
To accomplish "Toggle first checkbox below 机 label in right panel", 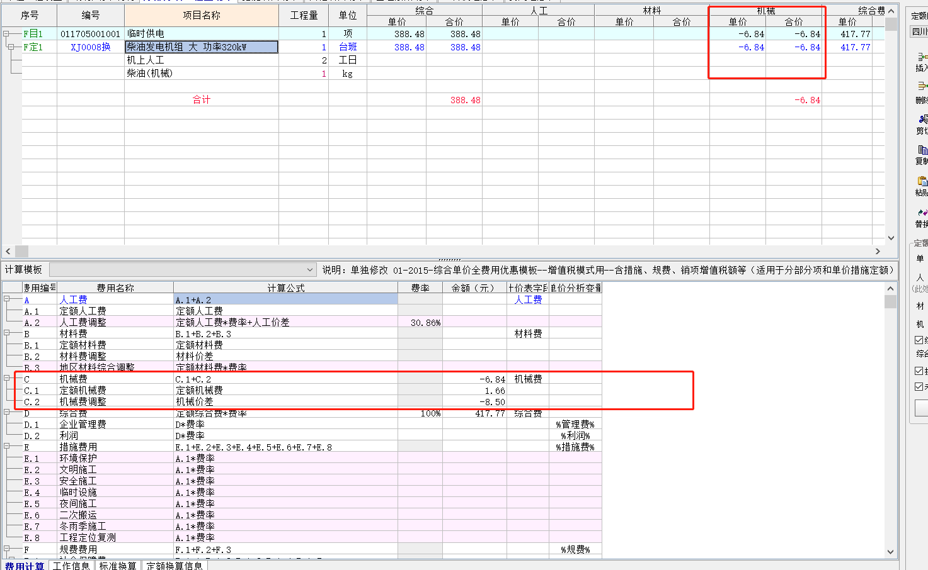I will point(919,340).
